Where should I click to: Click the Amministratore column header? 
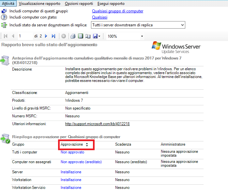click(173, 144)
